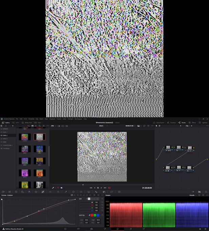Mute viewer audio with speaker icon

tap(61, 188)
